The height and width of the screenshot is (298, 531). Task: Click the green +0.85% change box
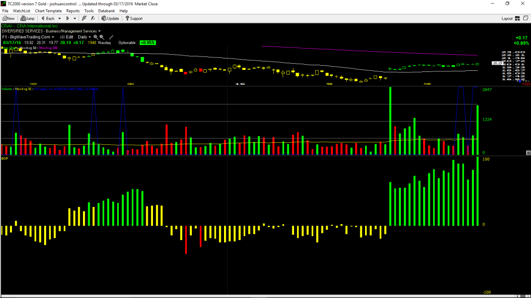(x=148, y=42)
